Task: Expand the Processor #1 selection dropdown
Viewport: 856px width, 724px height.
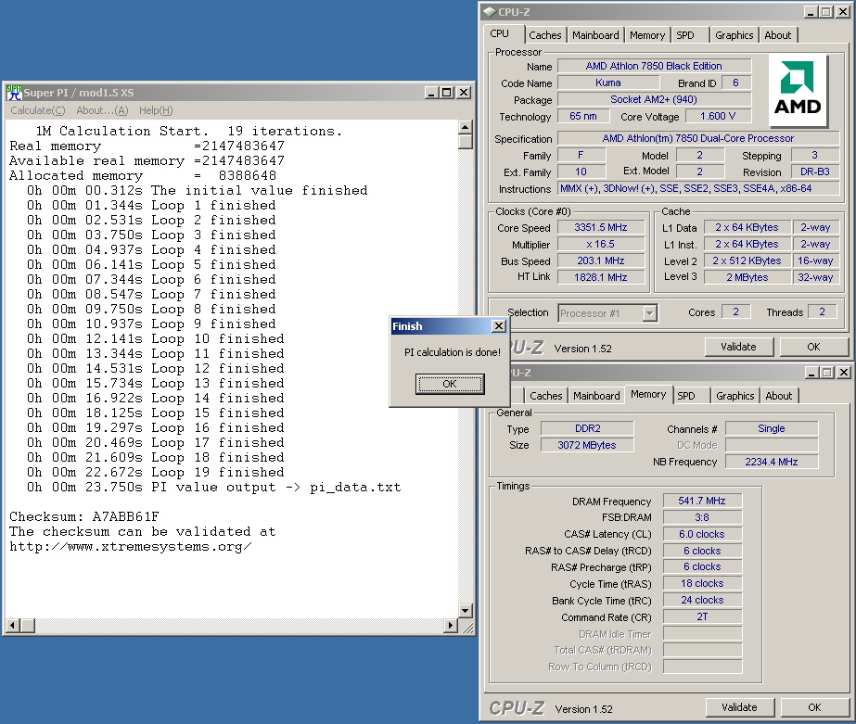Action: [649, 313]
